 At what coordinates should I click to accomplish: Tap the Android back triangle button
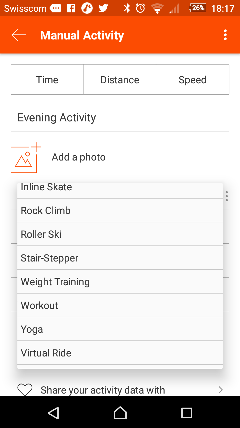coord(53,413)
